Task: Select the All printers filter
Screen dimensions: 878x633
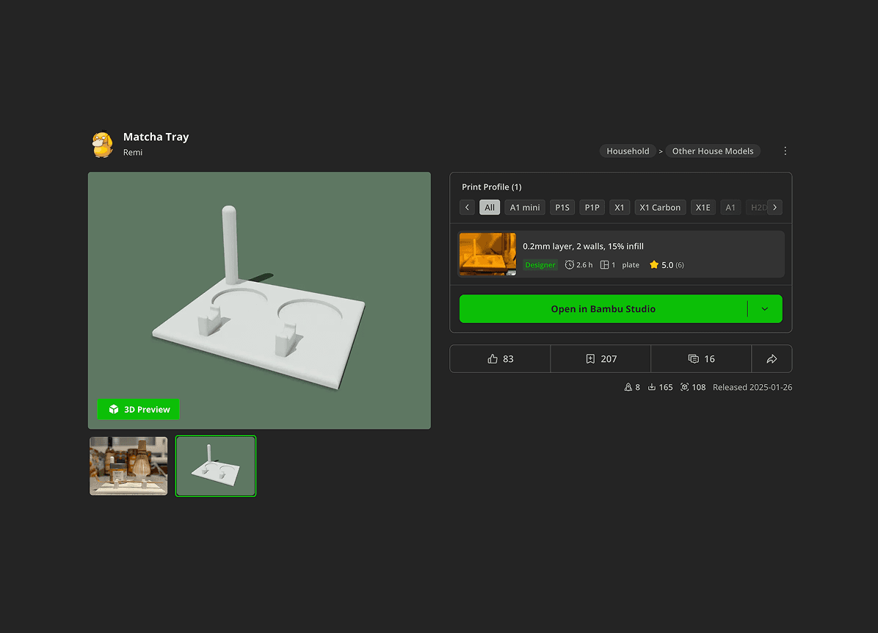Action: pos(490,208)
